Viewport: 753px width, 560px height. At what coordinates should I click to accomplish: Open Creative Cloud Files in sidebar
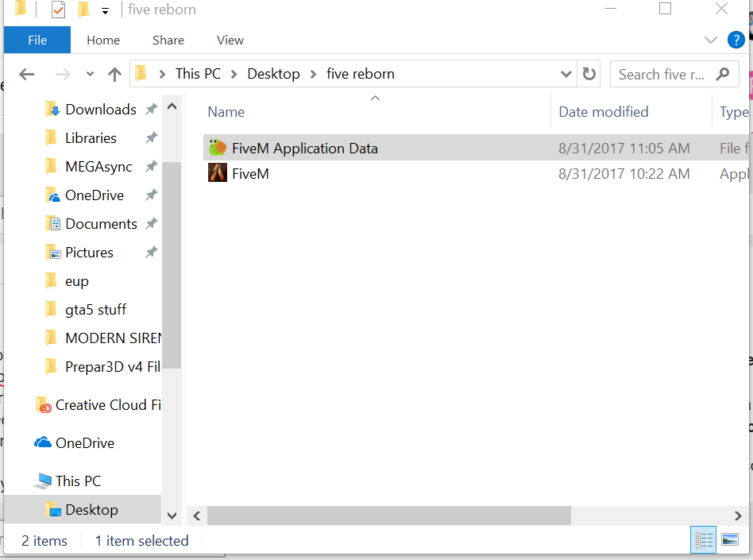(108, 405)
